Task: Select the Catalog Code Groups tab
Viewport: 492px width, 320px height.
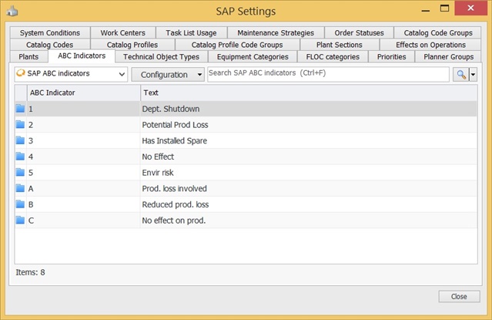Action: point(438,32)
